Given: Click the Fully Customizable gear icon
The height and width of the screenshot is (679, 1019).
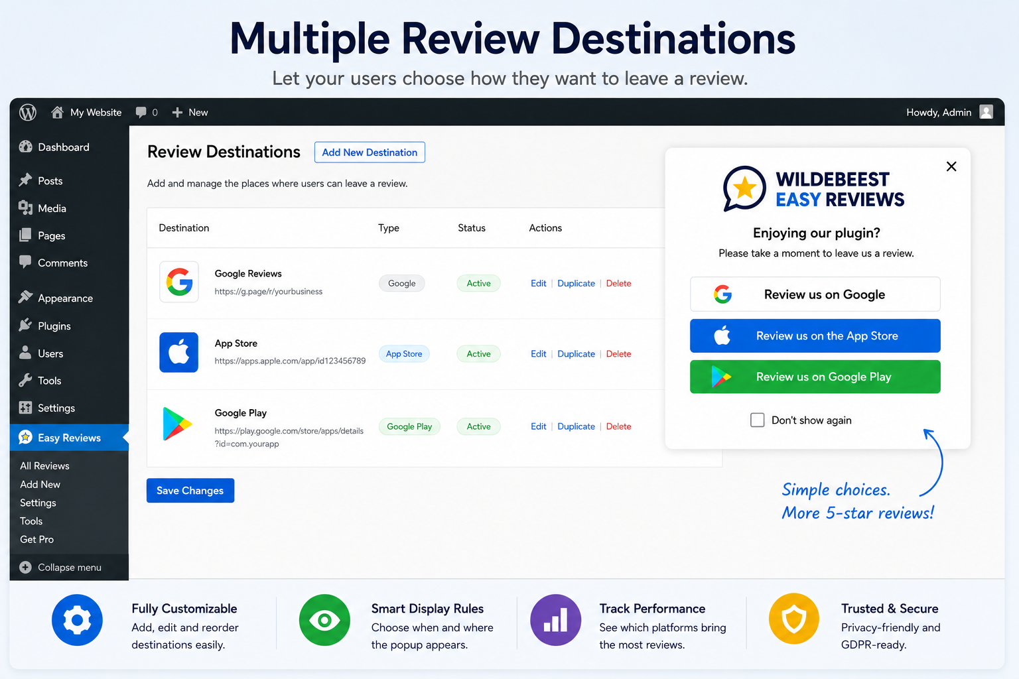Looking at the screenshot, I should (78, 620).
